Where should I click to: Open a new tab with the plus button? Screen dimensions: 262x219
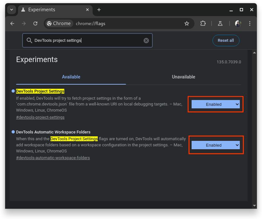pyautogui.click(x=99, y=10)
